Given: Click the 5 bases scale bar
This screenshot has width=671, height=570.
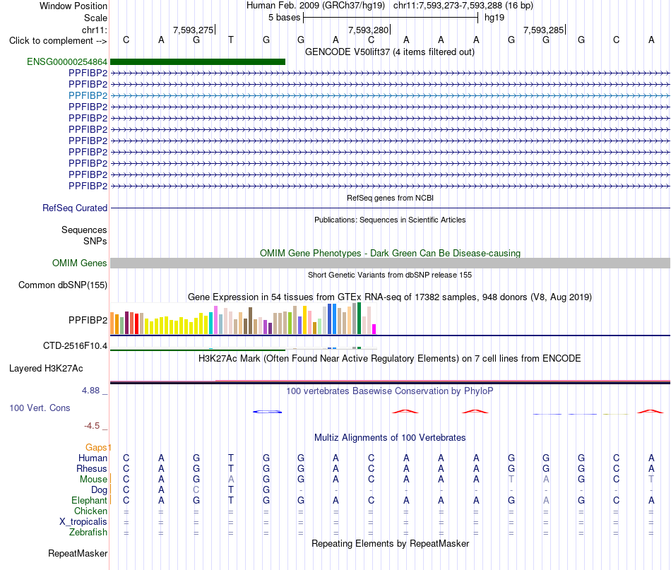Looking at the screenshot, I should [x=391, y=18].
